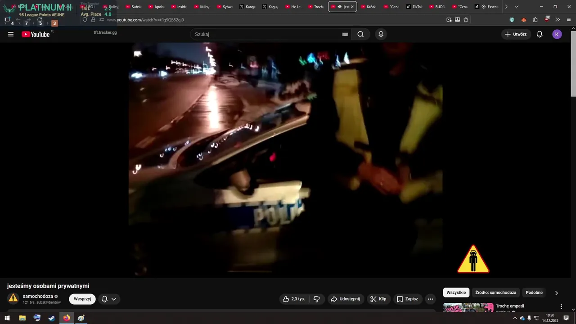576x324 pixels.
Task: Open the more actions three-dot menu
Action: tap(430, 299)
